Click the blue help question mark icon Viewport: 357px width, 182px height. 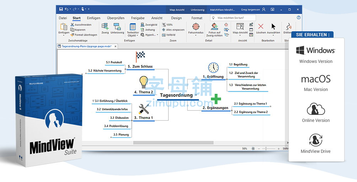[299, 17]
